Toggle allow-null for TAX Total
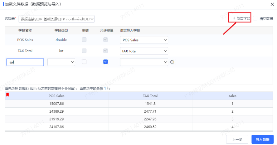 105,51
